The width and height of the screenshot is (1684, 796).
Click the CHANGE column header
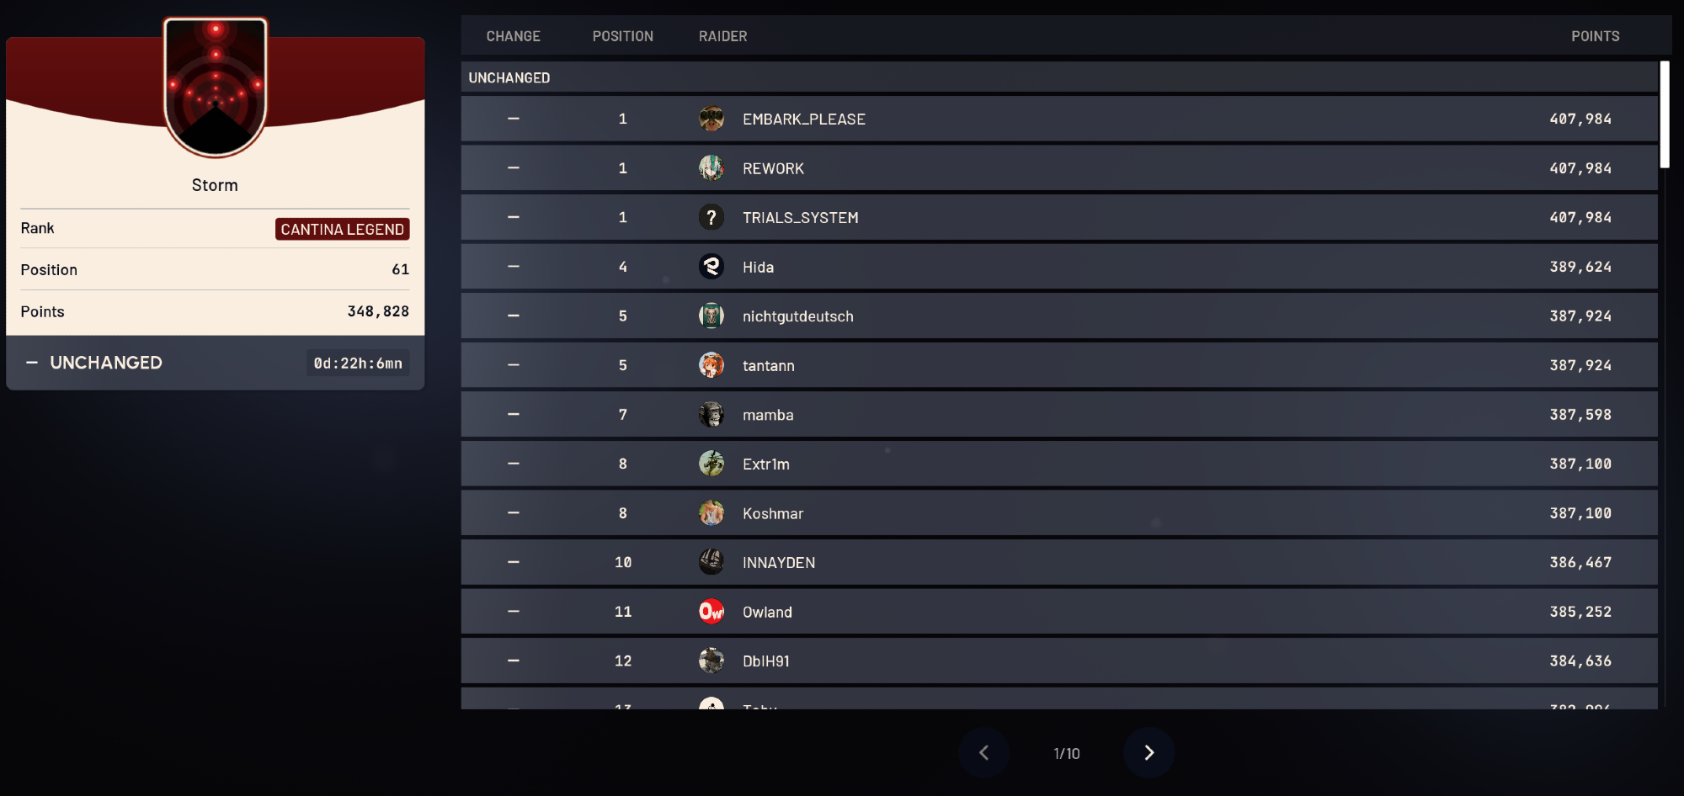click(x=513, y=36)
